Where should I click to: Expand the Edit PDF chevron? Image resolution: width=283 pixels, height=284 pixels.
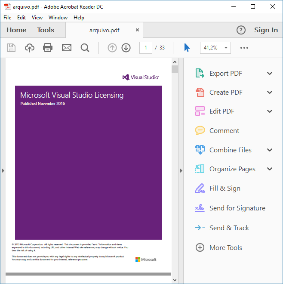pyautogui.click(x=270, y=111)
